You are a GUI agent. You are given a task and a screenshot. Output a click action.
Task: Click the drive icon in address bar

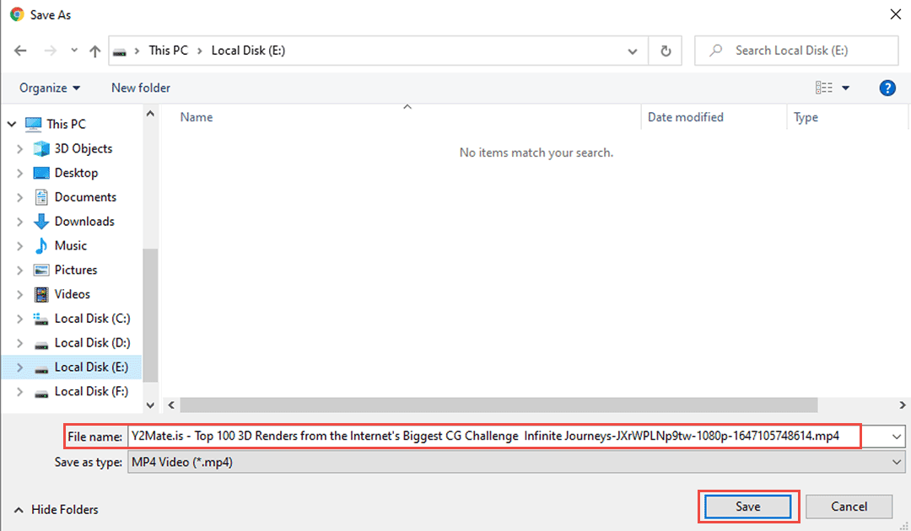[120, 51]
